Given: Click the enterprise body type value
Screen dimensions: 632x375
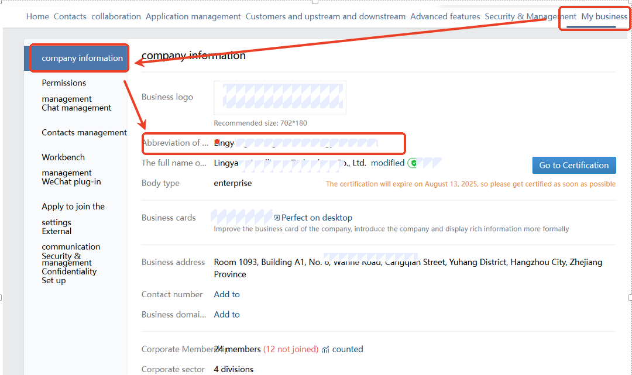Looking at the screenshot, I should click(x=232, y=183).
